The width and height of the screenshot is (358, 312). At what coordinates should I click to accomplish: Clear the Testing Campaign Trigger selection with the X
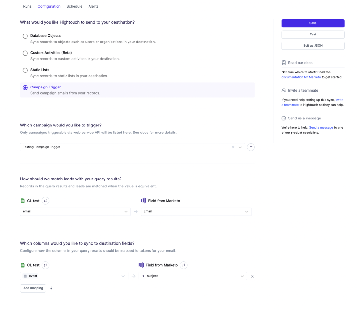(x=233, y=147)
